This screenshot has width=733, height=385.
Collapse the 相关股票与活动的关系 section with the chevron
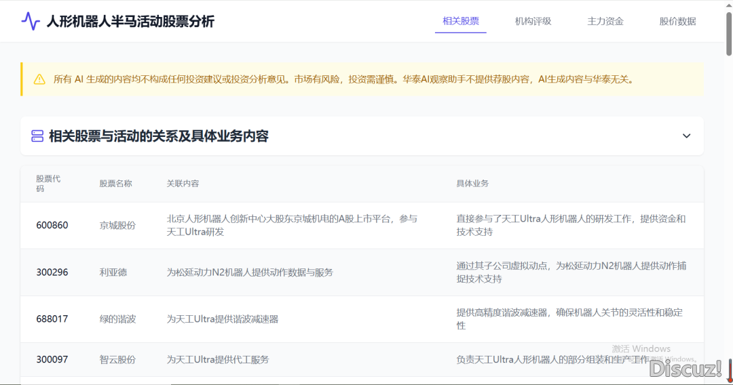click(x=686, y=136)
